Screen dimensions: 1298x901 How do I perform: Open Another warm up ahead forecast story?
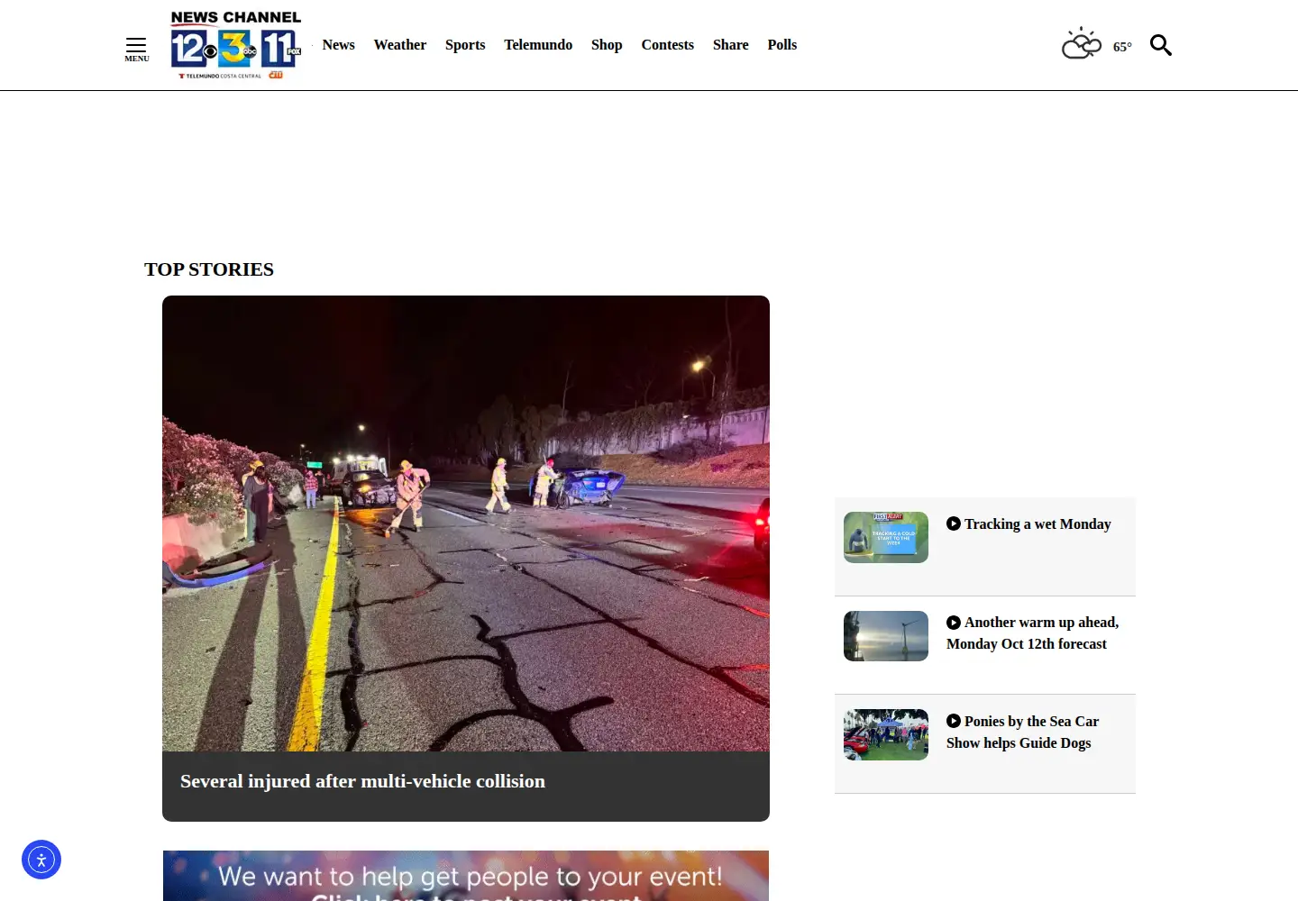point(1033,633)
